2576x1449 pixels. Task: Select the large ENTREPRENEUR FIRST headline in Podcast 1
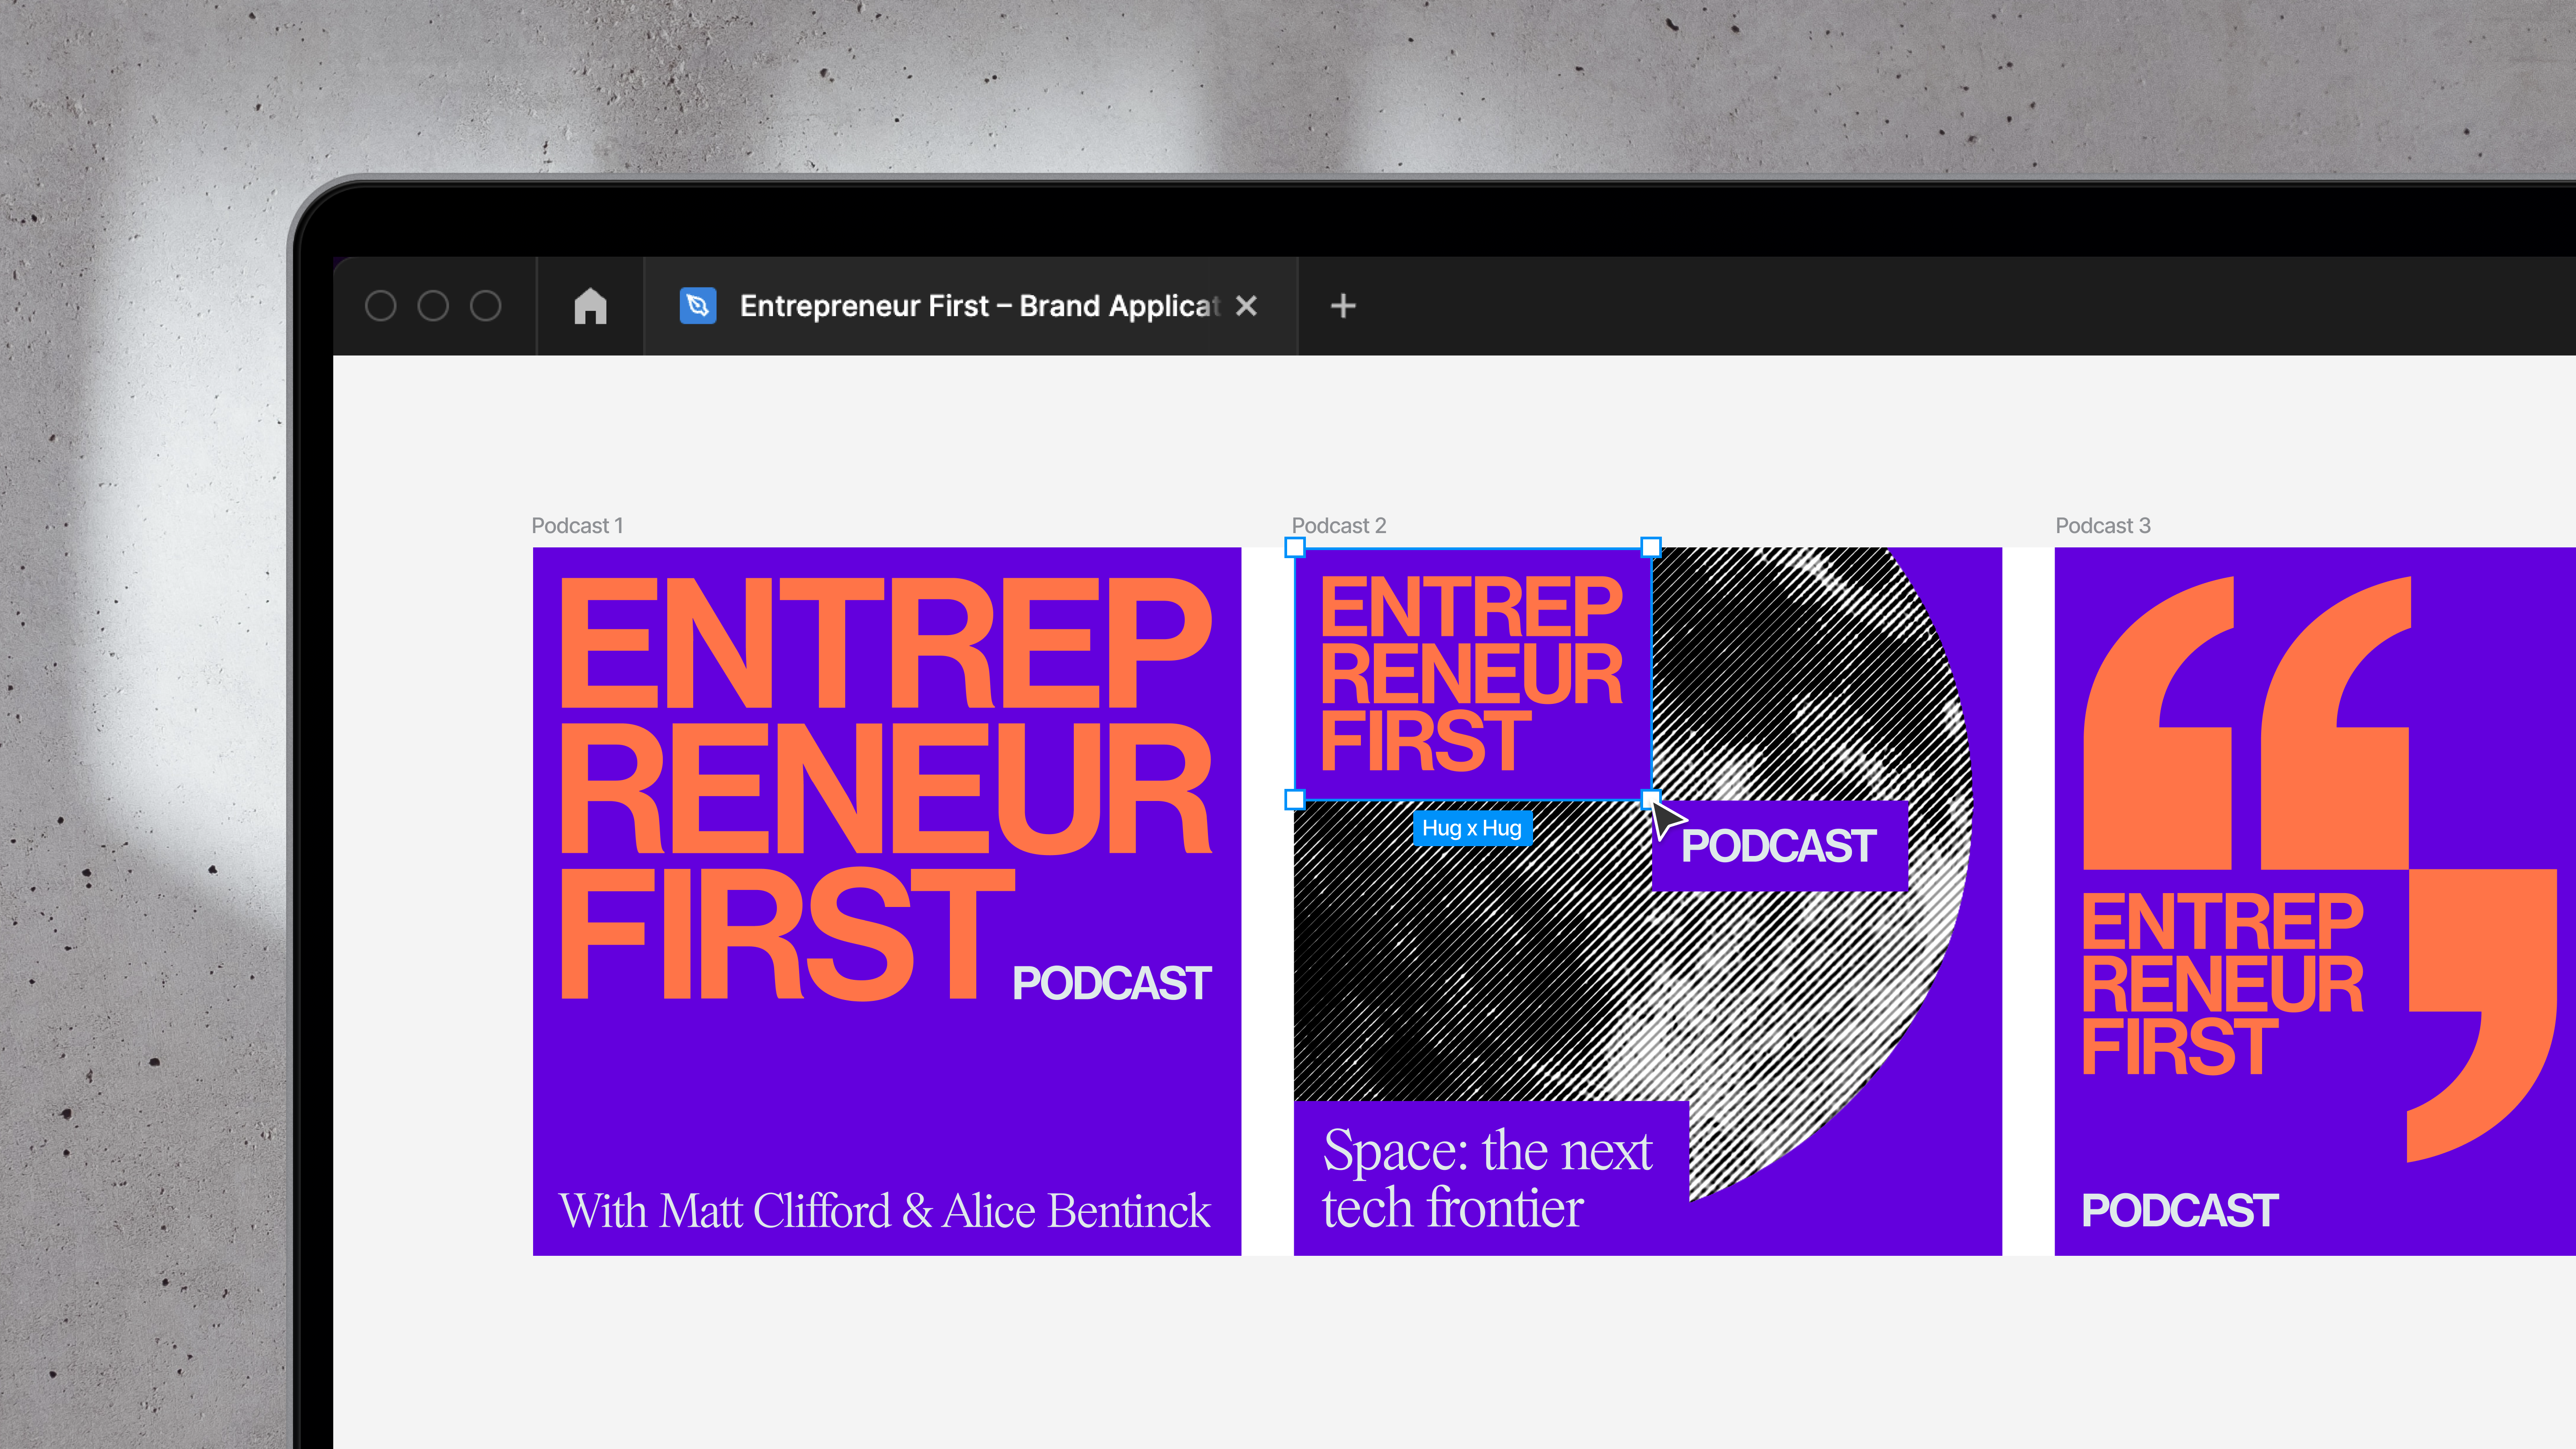point(885,788)
